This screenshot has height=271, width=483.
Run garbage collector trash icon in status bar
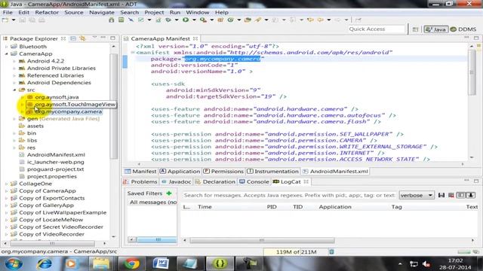tap(331, 252)
